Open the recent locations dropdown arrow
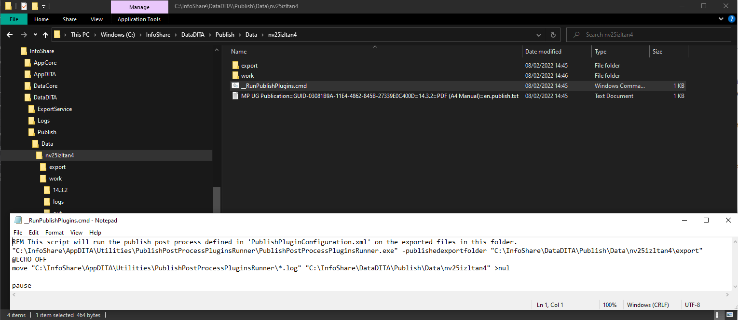Viewport: 738px width, 320px height. point(35,34)
